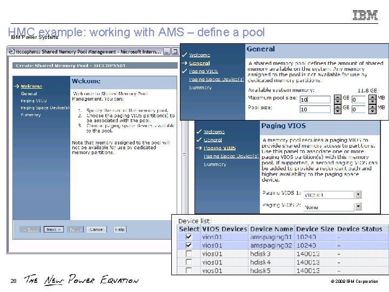Open General link in Paging VIOS panel navigation
Screen dimensions: 389x292
213,140
